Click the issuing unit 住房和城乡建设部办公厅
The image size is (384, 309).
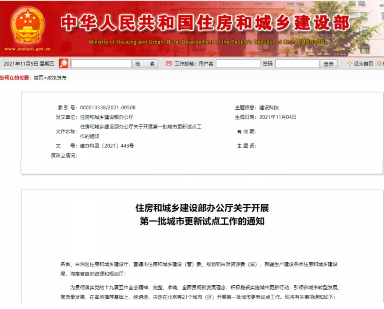click(107, 117)
